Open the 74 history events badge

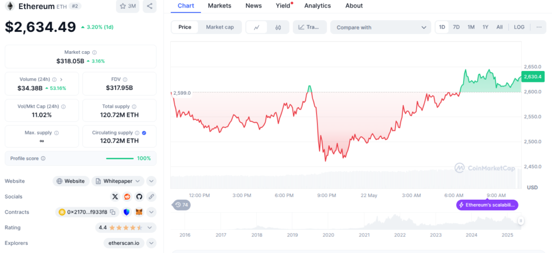click(182, 205)
